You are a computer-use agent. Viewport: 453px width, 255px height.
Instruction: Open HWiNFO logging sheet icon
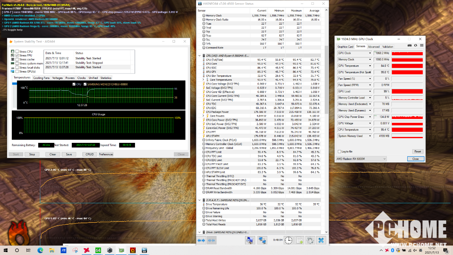[300, 241]
